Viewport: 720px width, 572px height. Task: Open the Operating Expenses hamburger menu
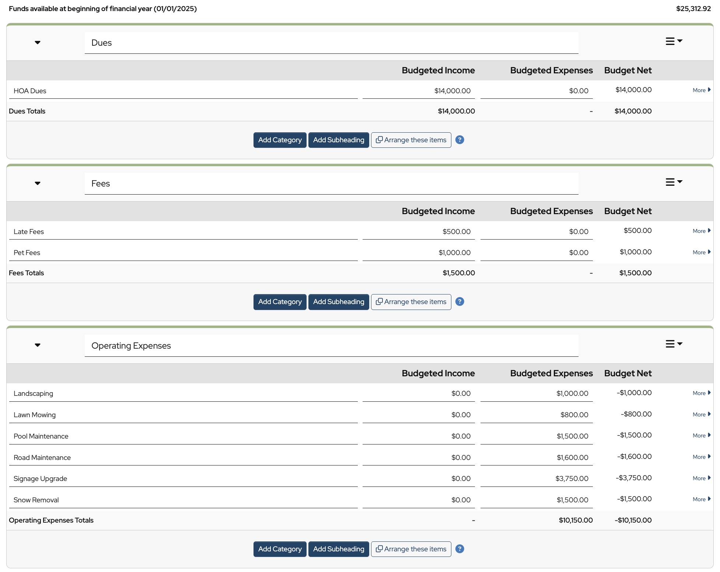click(x=674, y=344)
